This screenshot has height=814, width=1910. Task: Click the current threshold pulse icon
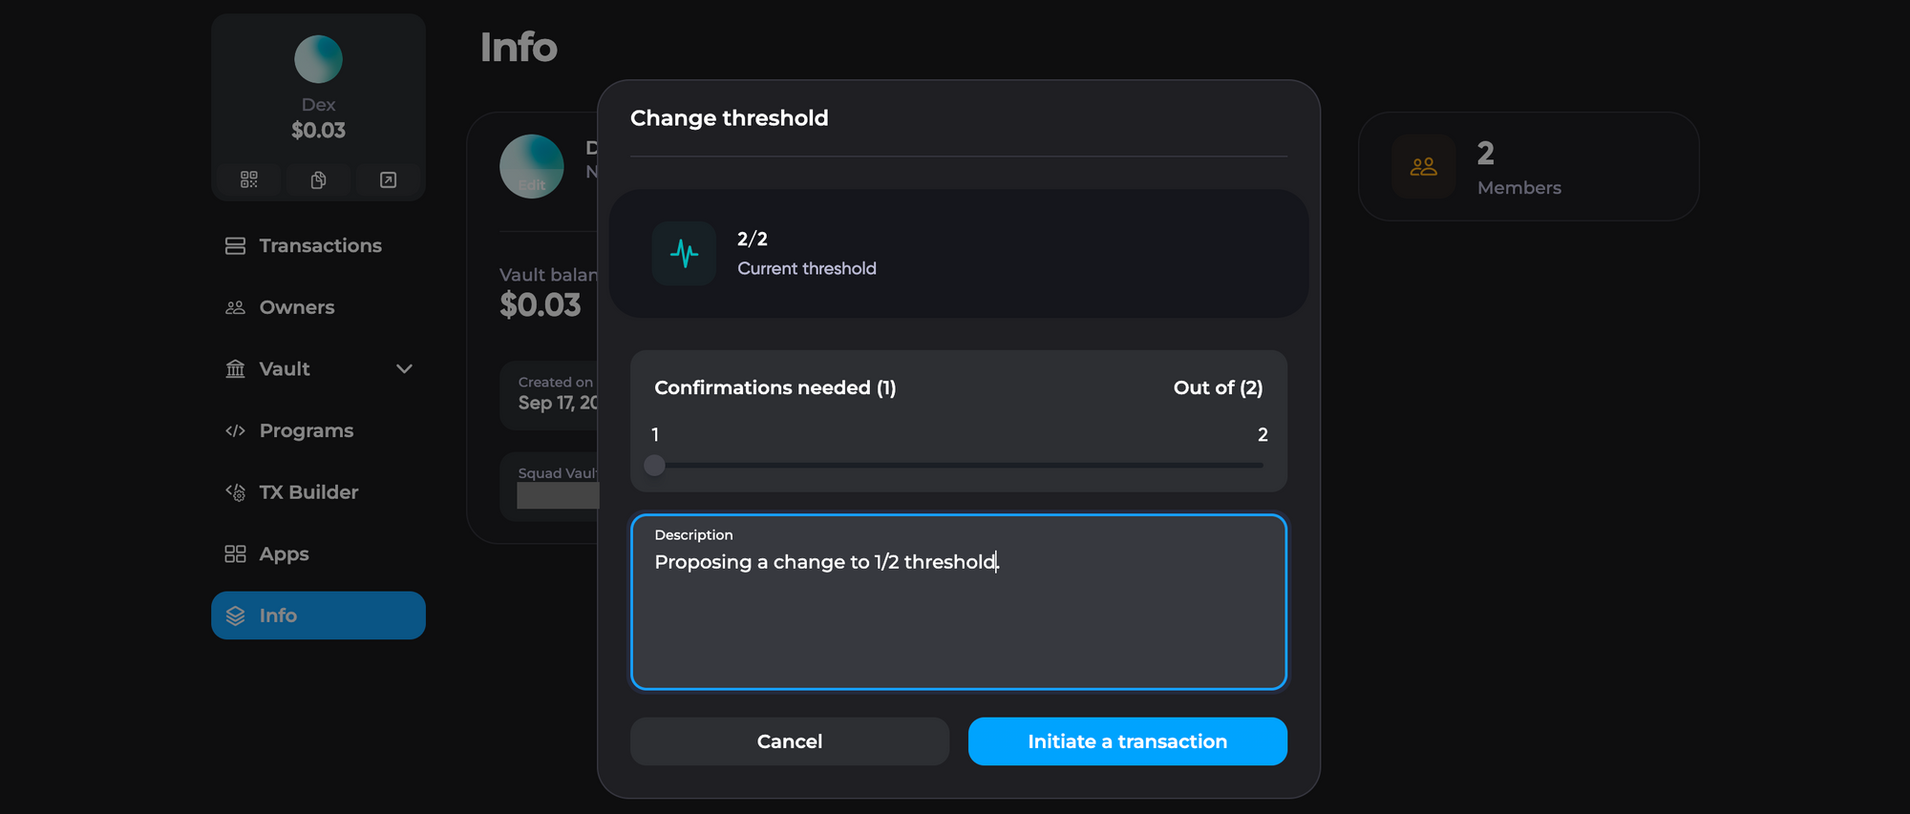click(684, 253)
